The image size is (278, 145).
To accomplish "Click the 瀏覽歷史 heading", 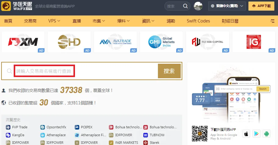I will coord(13,120).
